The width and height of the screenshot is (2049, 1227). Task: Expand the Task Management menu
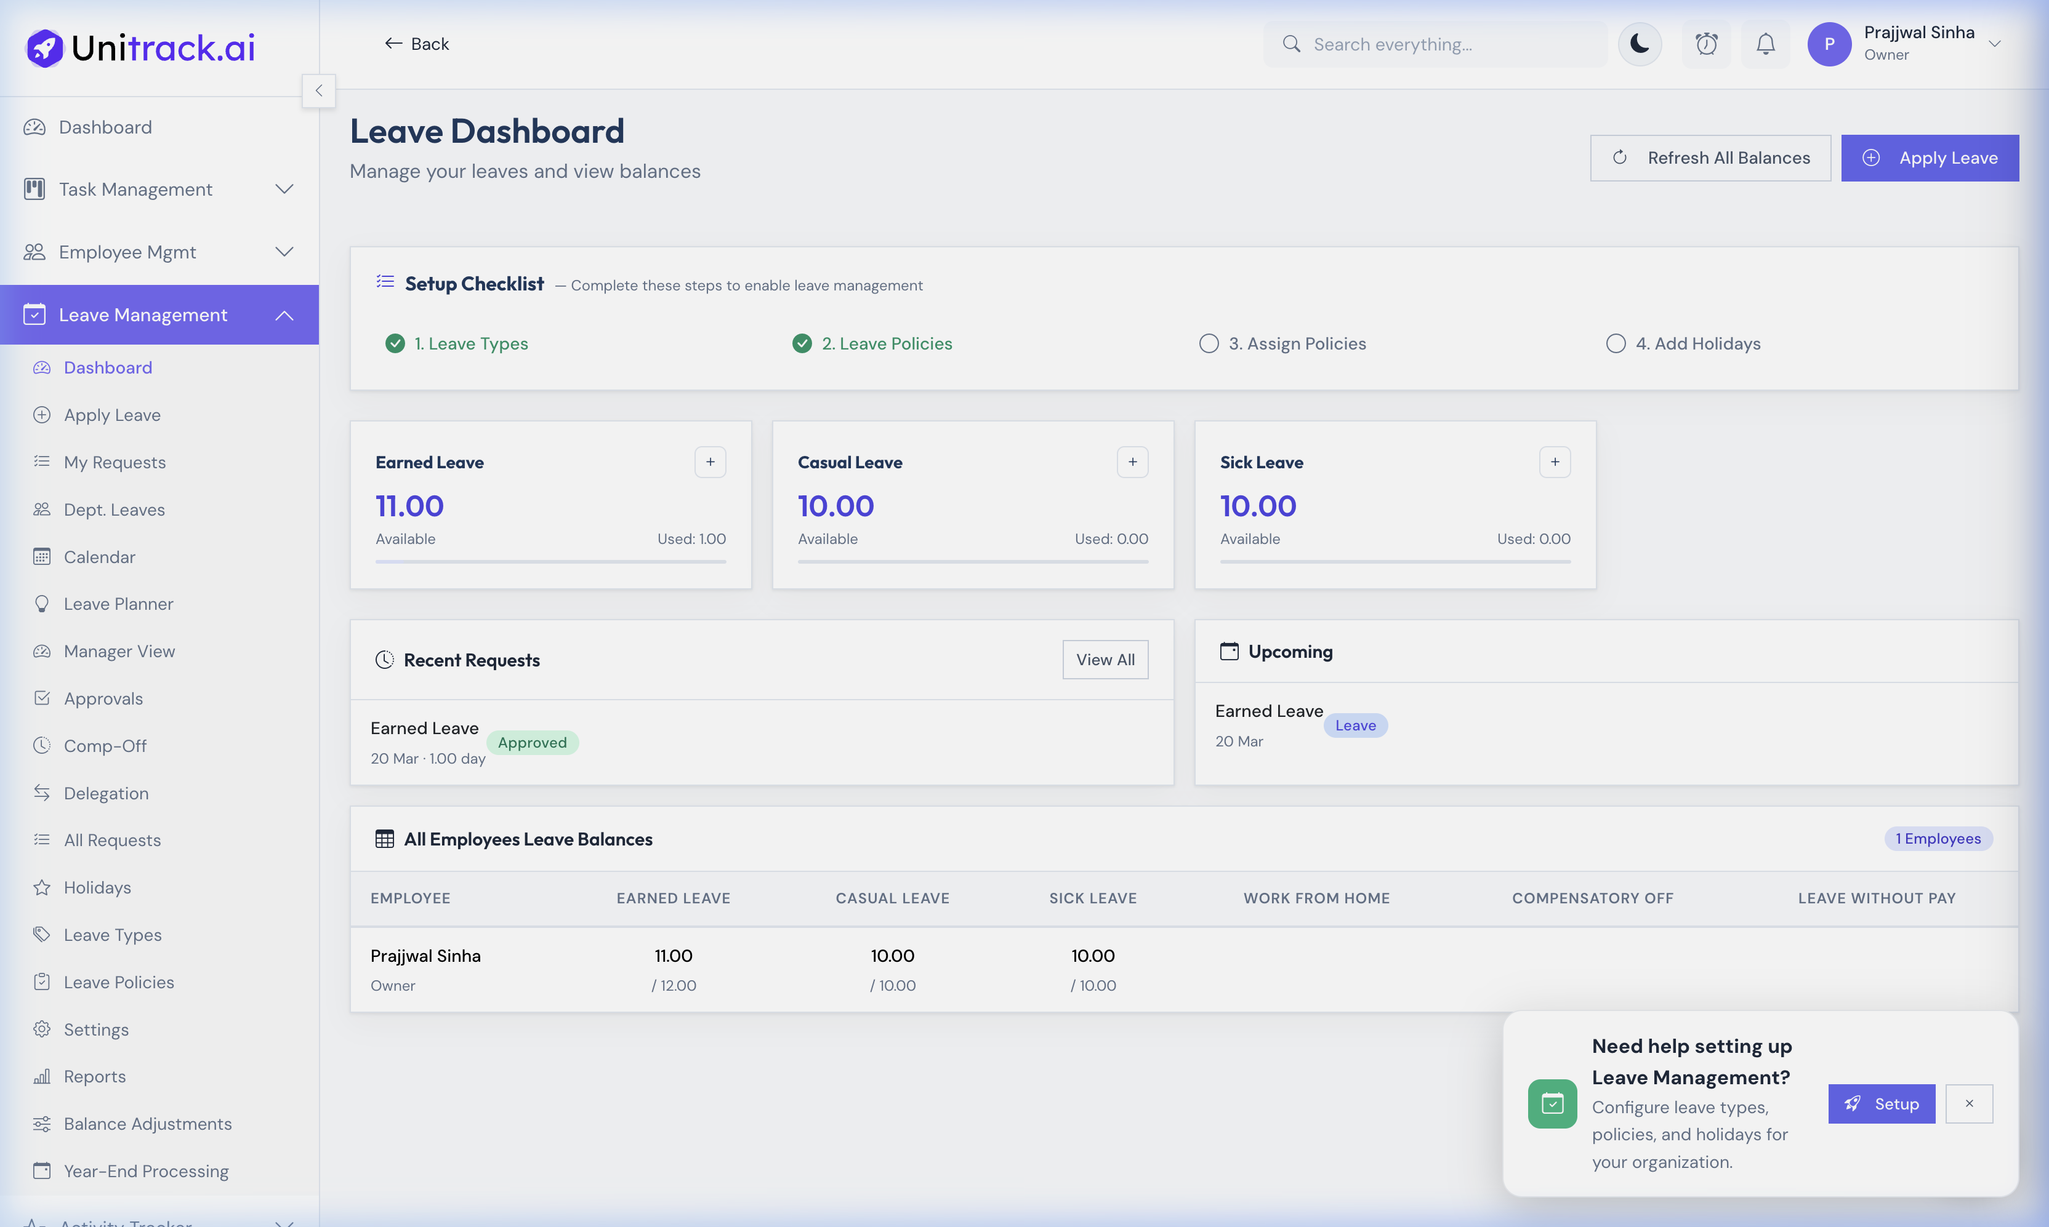(x=284, y=188)
